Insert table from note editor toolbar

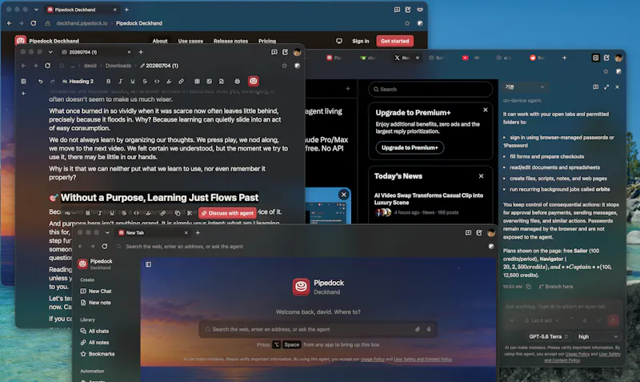pyautogui.click(x=197, y=82)
